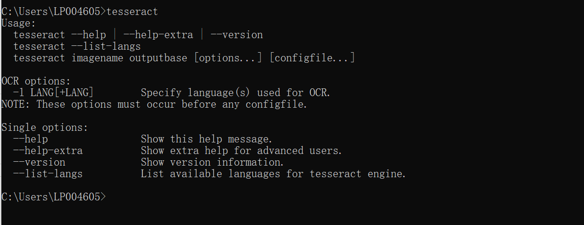Click the "-l LANG[+LANG]" option
The height and width of the screenshot is (225, 584).
(x=53, y=93)
